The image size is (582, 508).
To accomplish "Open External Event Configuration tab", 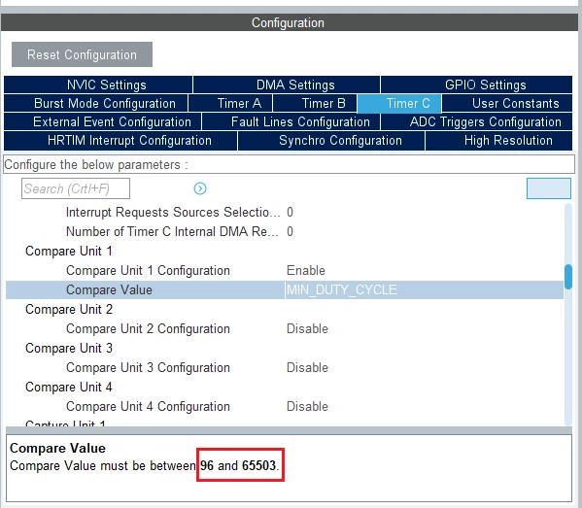I will tap(102, 121).
